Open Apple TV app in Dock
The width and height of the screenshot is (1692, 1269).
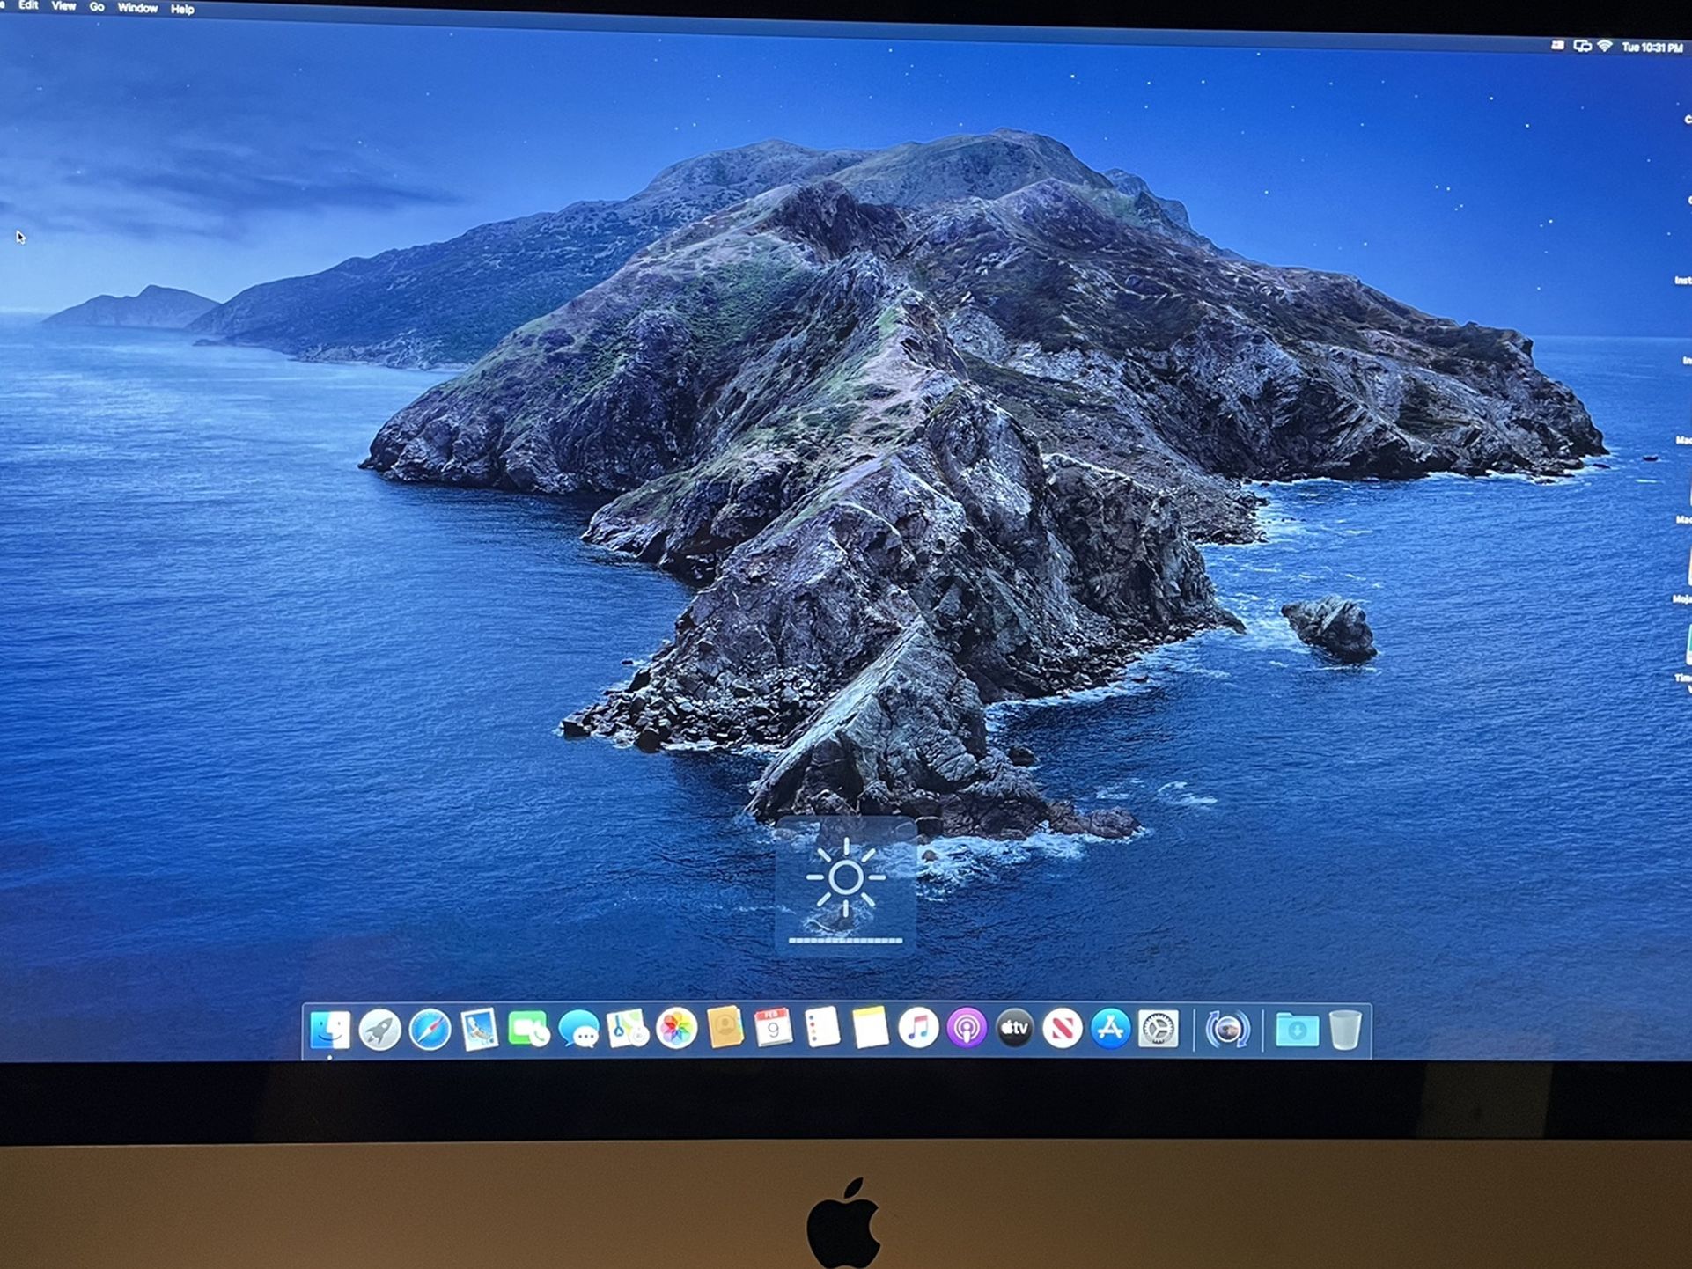point(1014,1028)
